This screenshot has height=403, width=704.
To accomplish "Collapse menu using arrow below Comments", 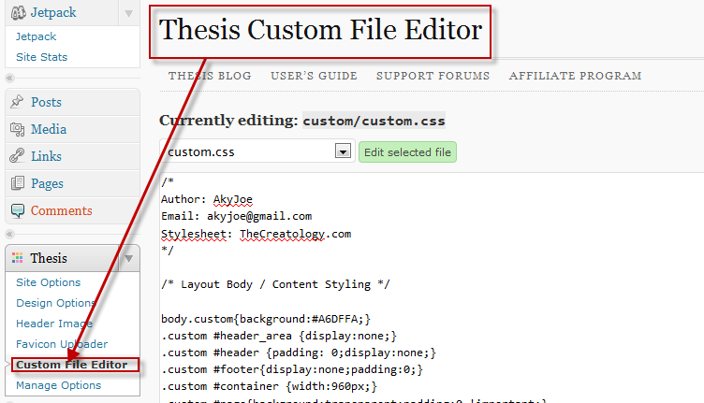I will click(10, 234).
